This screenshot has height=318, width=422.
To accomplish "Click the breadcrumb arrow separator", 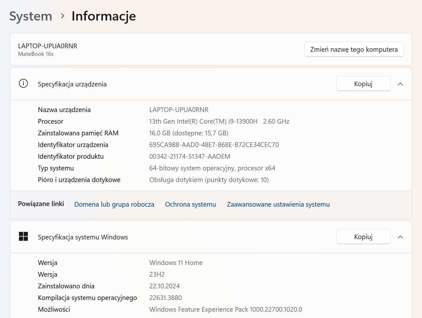I will (x=62, y=16).
